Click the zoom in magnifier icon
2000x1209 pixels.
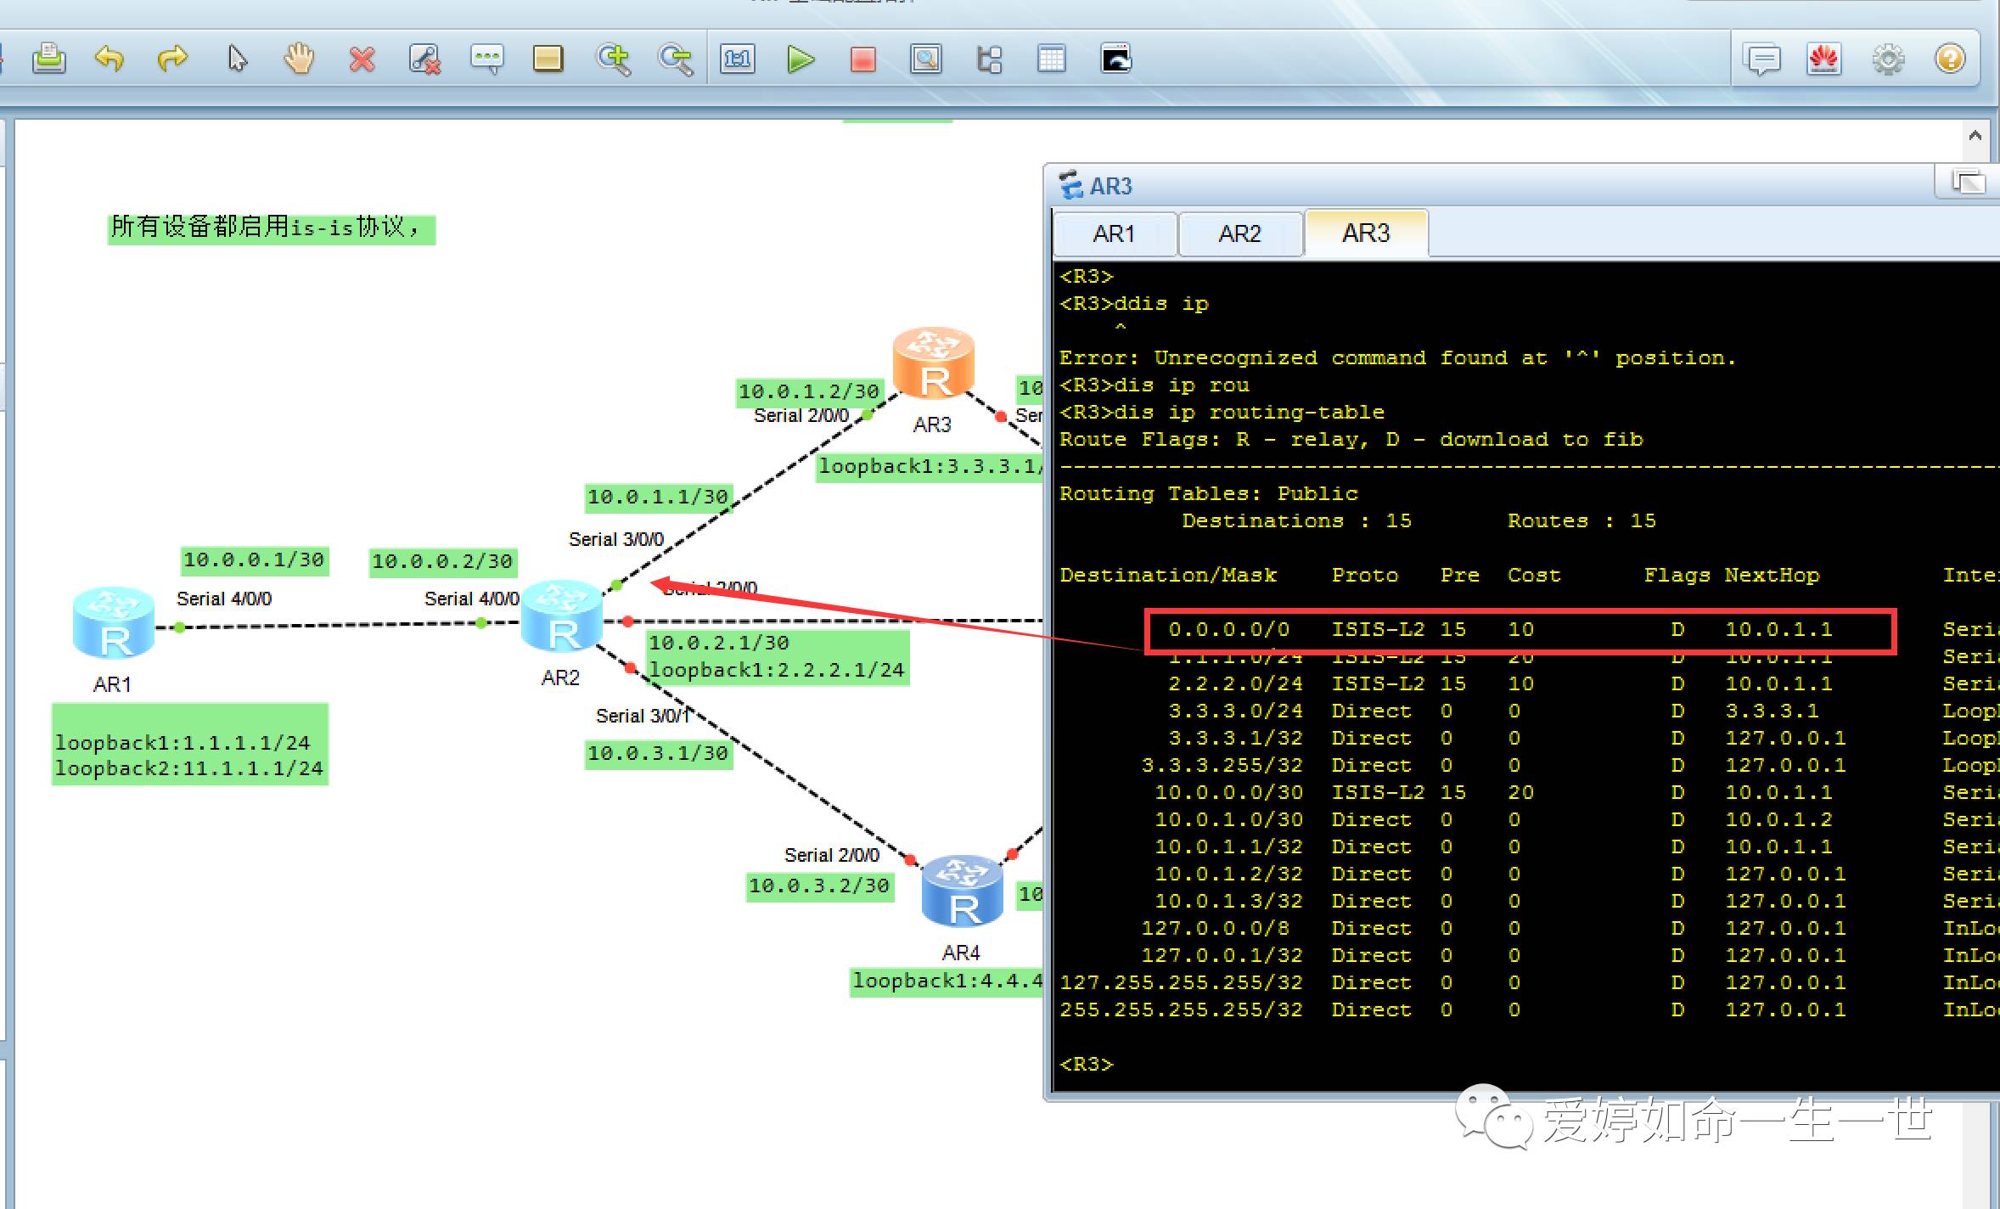[x=613, y=59]
